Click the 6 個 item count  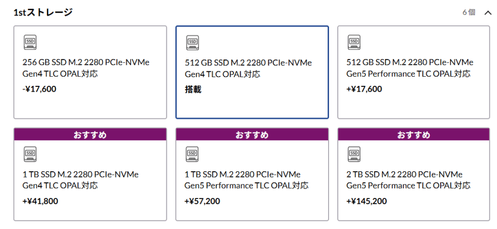(x=469, y=13)
